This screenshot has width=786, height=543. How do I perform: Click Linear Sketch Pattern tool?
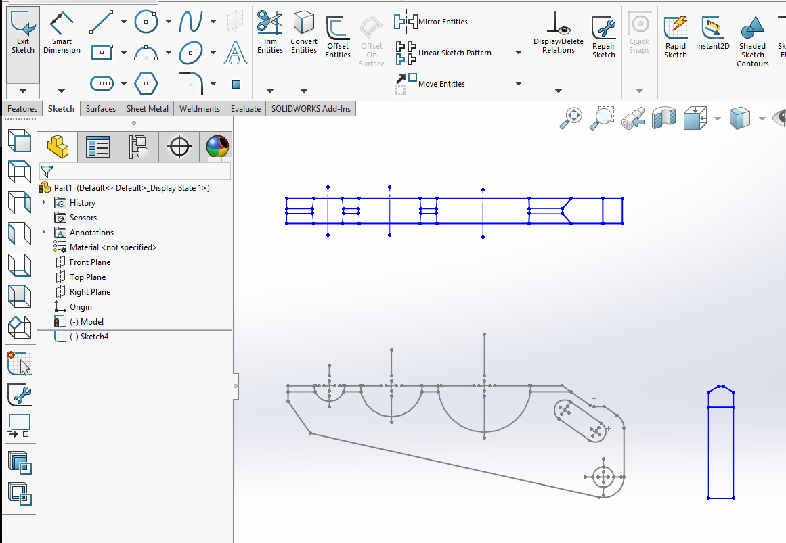point(443,53)
